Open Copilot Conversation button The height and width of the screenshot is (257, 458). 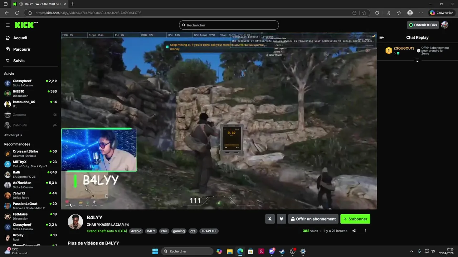pyautogui.click(x=442, y=13)
